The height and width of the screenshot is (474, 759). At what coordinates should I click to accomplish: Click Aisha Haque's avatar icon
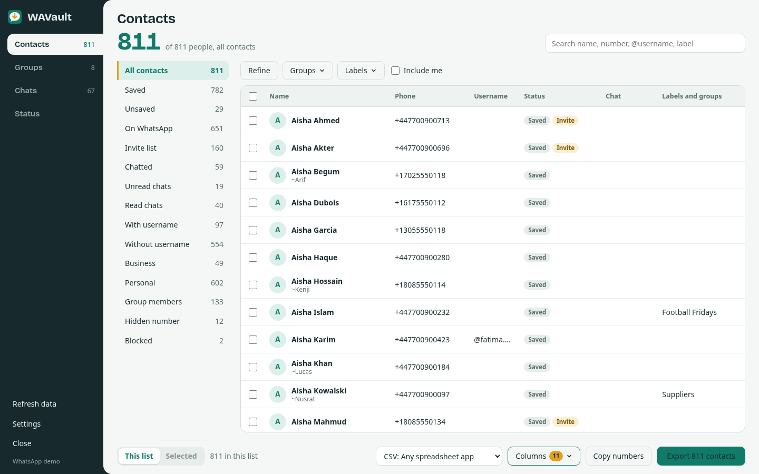click(278, 258)
